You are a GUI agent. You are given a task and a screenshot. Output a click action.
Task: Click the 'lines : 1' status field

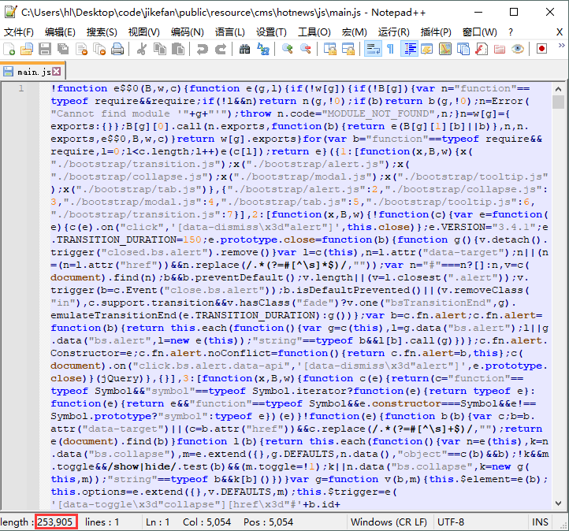coord(102,522)
